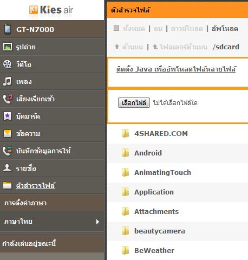The height and width of the screenshot is (260, 248).
Task: Open the ติดตั้ง Java install link
Action: coord(176,69)
